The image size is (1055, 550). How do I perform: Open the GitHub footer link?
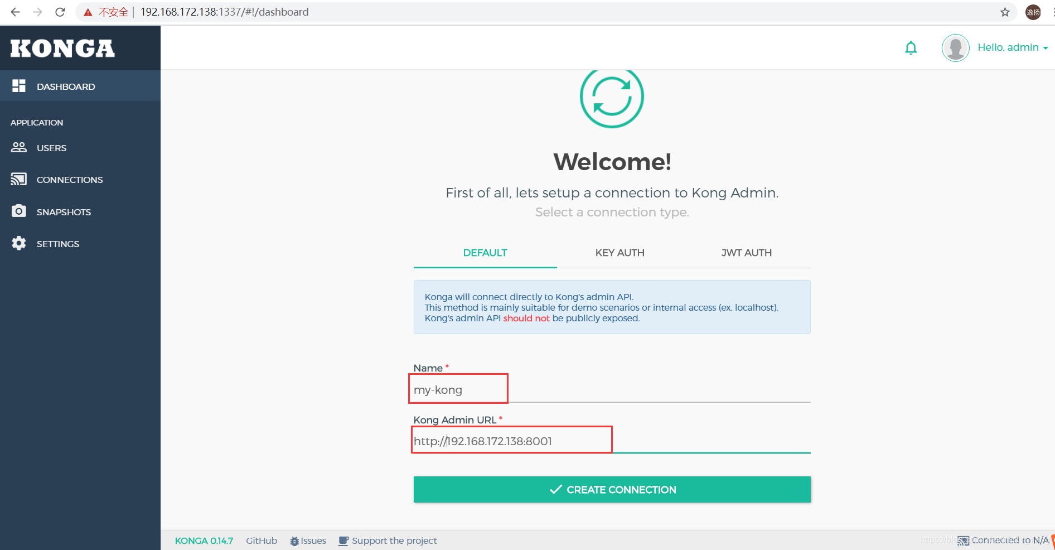click(x=262, y=541)
